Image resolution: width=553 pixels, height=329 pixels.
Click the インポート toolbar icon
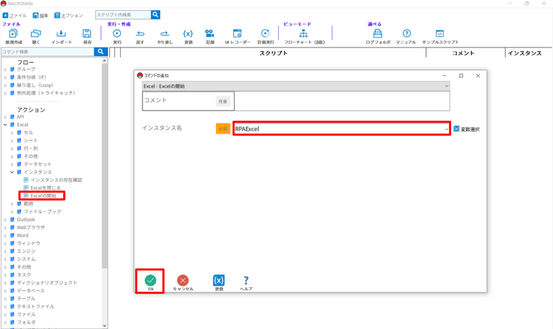coord(61,36)
